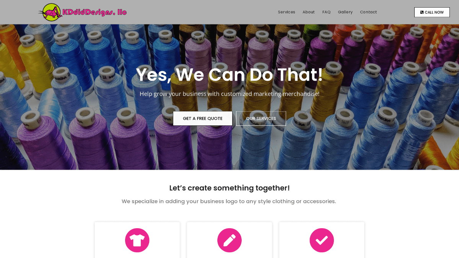Go to the About page
The width and height of the screenshot is (459, 258).
309,12
